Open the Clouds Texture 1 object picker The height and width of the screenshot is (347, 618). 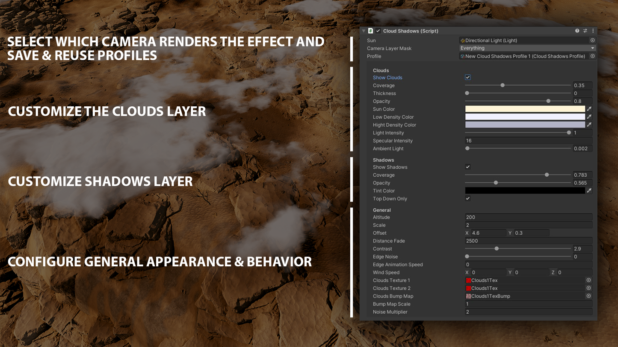click(x=588, y=280)
